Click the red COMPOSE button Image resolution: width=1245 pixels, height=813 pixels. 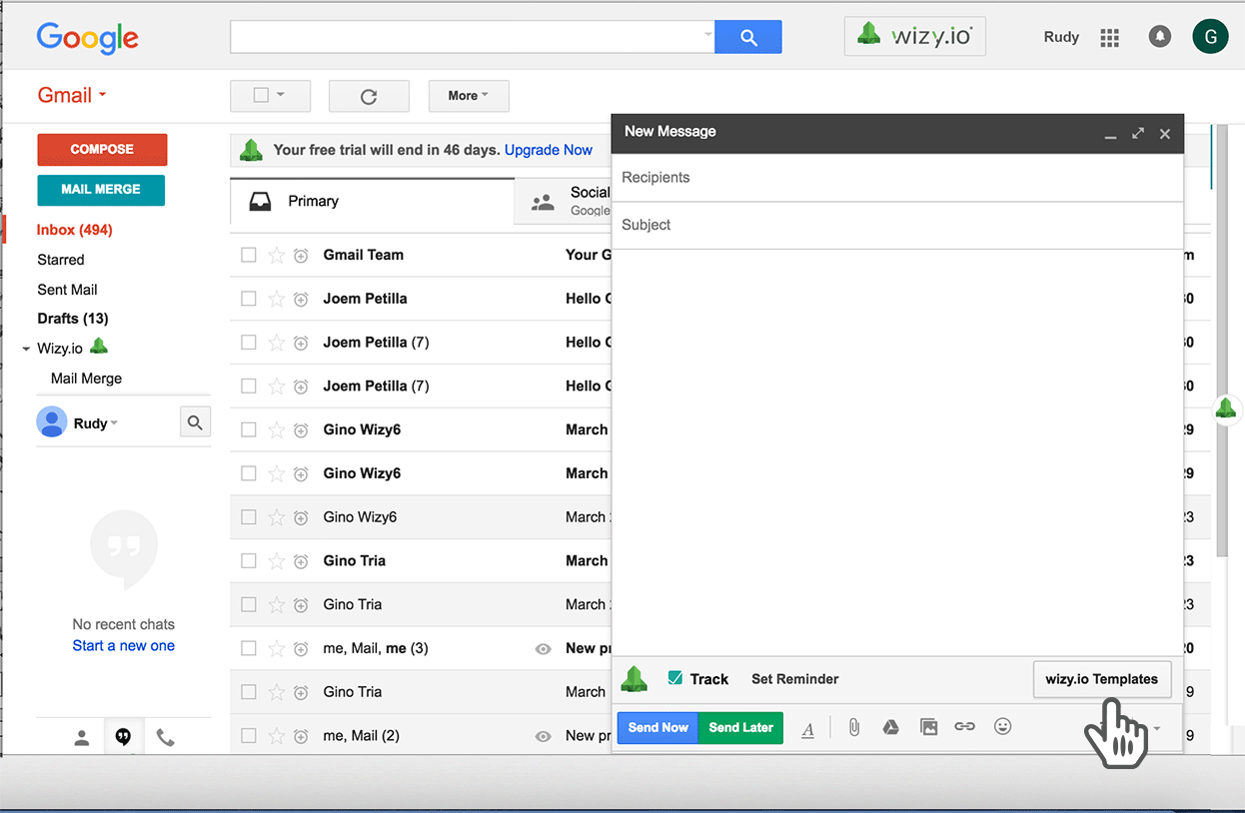coord(102,150)
